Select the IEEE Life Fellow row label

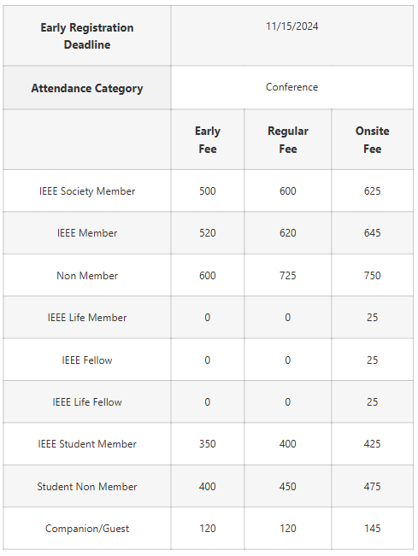(x=87, y=401)
